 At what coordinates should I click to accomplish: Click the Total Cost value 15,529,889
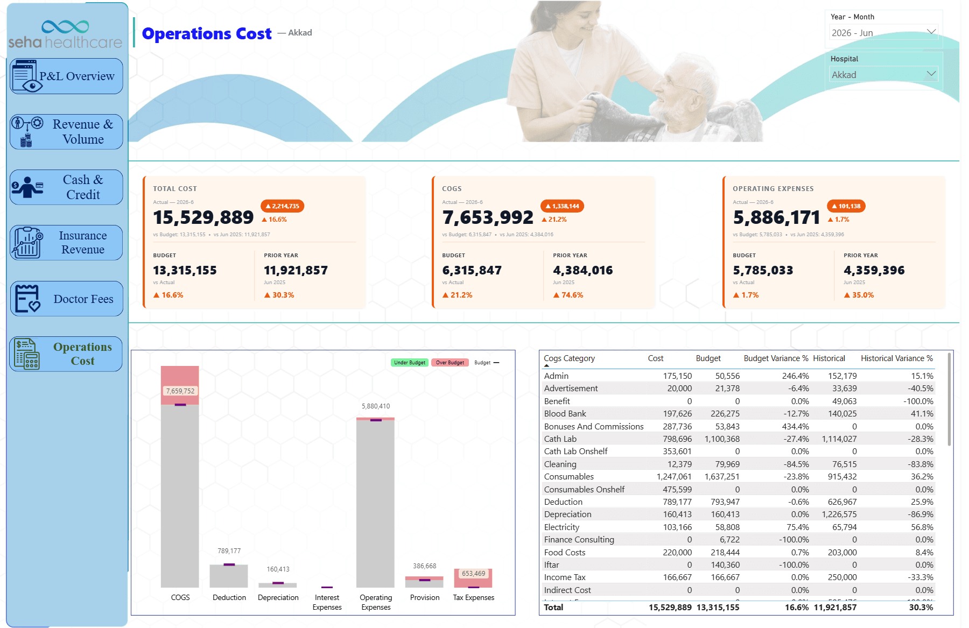(203, 217)
